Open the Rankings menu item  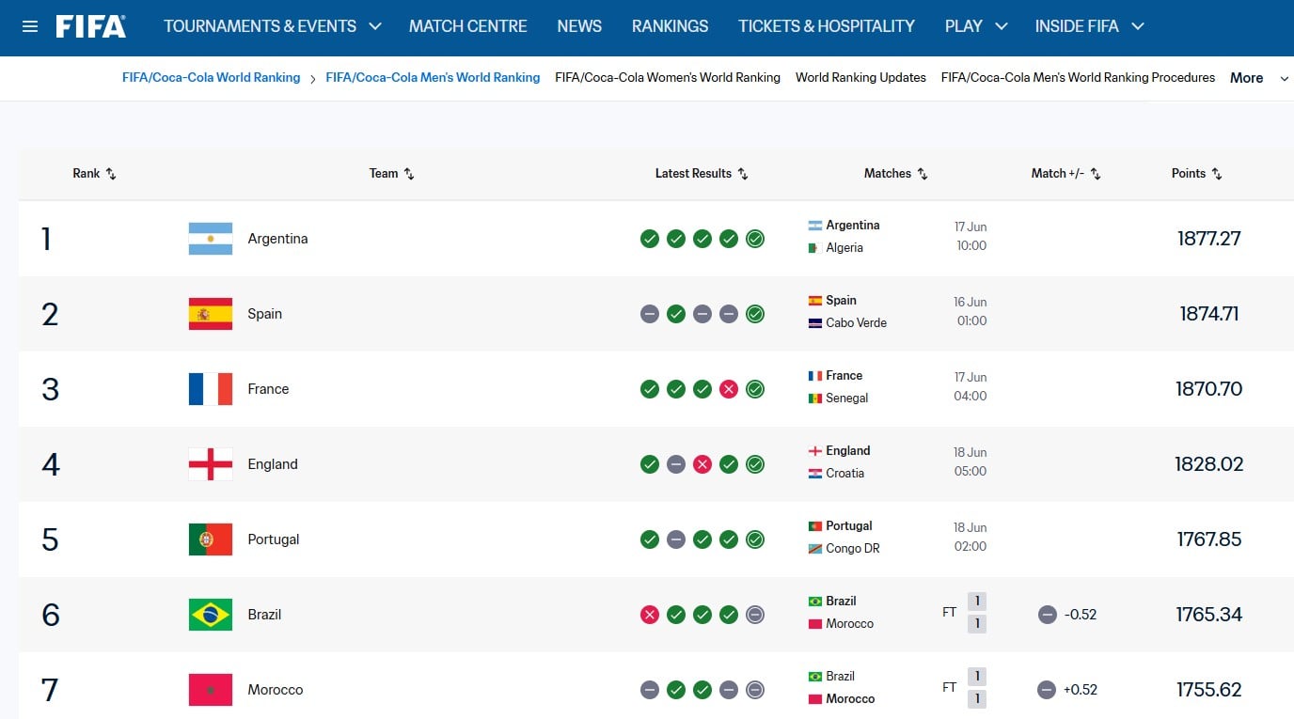(671, 26)
